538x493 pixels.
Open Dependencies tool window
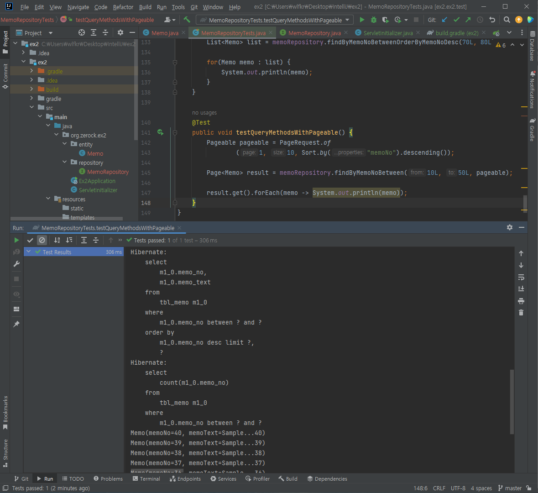pos(327,478)
